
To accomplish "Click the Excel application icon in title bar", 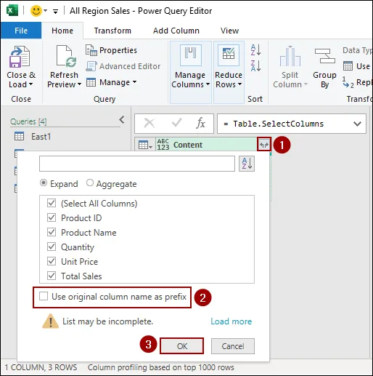I will [12, 11].
